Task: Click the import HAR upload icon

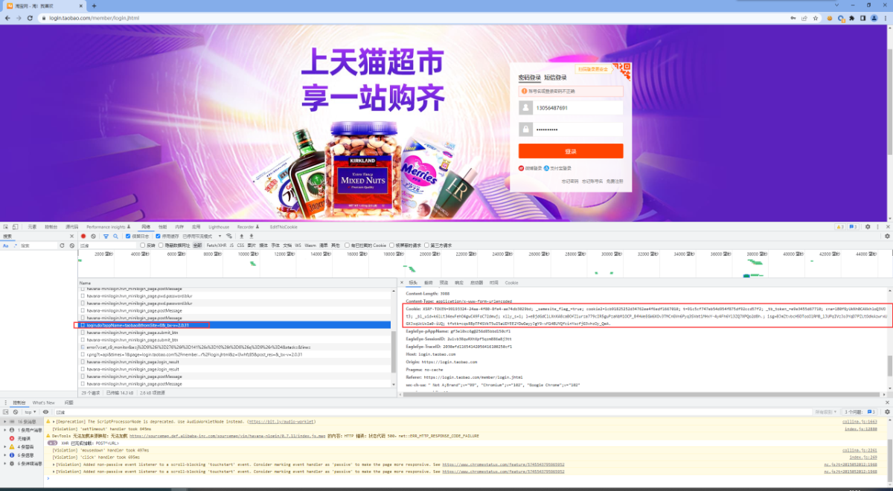Action: 241,237
